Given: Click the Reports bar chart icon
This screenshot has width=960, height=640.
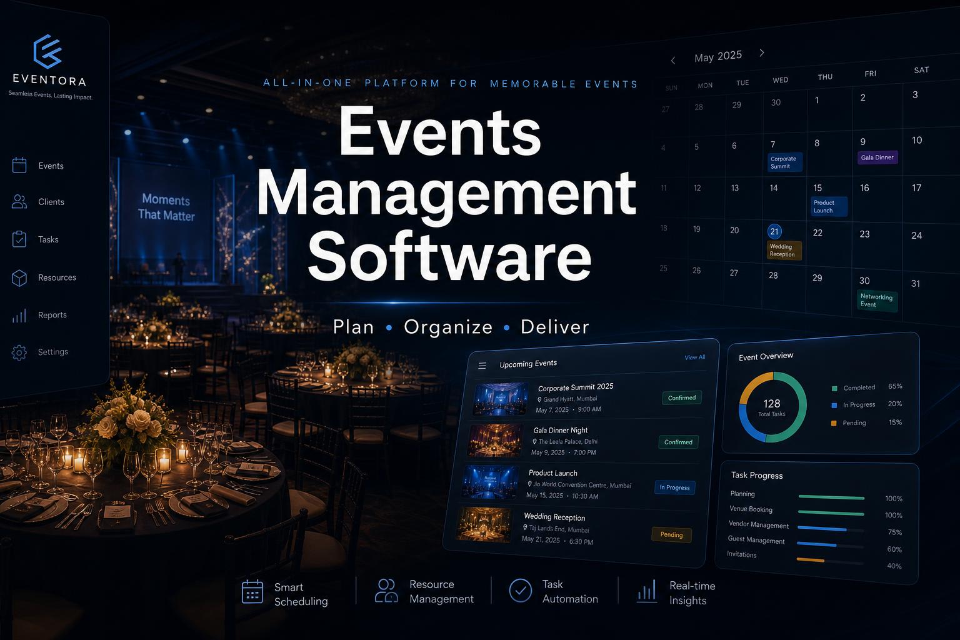Looking at the screenshot, I should point(19,315).
